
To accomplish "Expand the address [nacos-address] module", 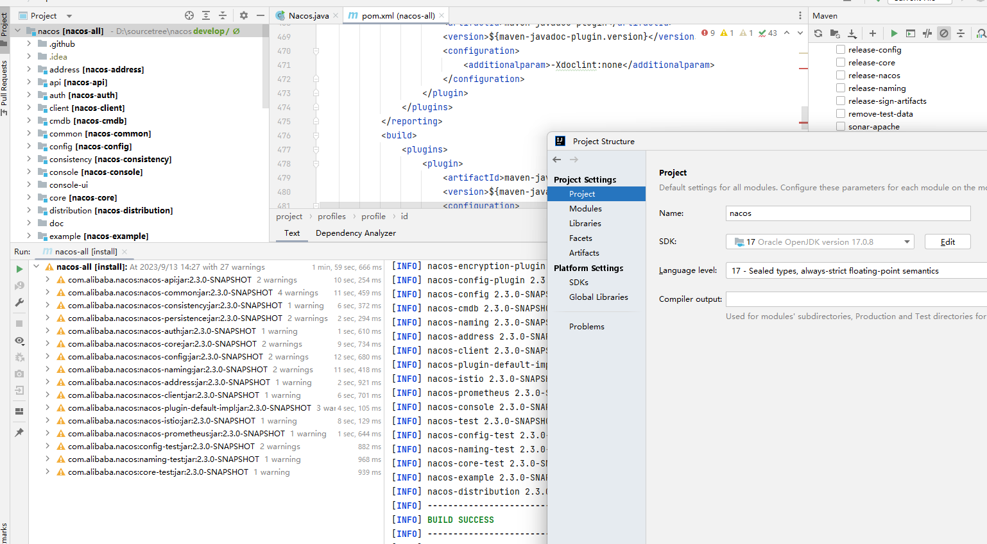I will [x=29, y=69].
